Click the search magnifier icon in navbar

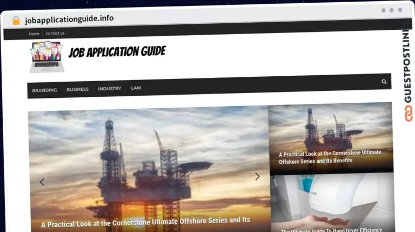pos(384,82)
